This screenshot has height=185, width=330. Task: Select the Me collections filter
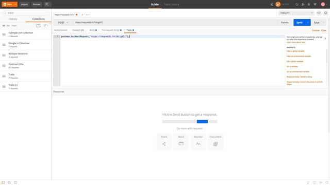coord(8,26)
